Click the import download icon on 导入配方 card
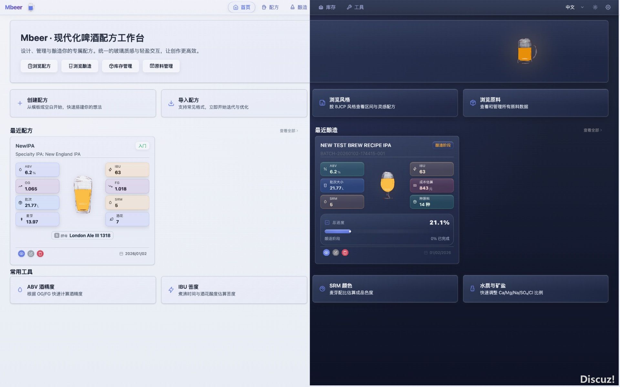 coord(171,103)
